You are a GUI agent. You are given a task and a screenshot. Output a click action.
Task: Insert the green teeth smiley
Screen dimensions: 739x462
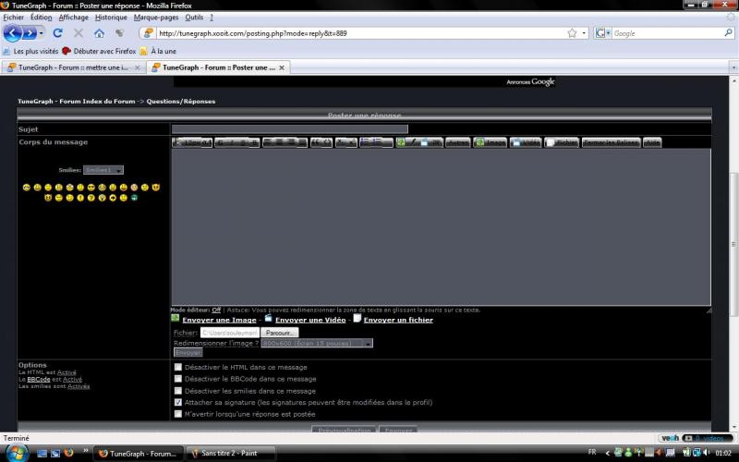134,198
